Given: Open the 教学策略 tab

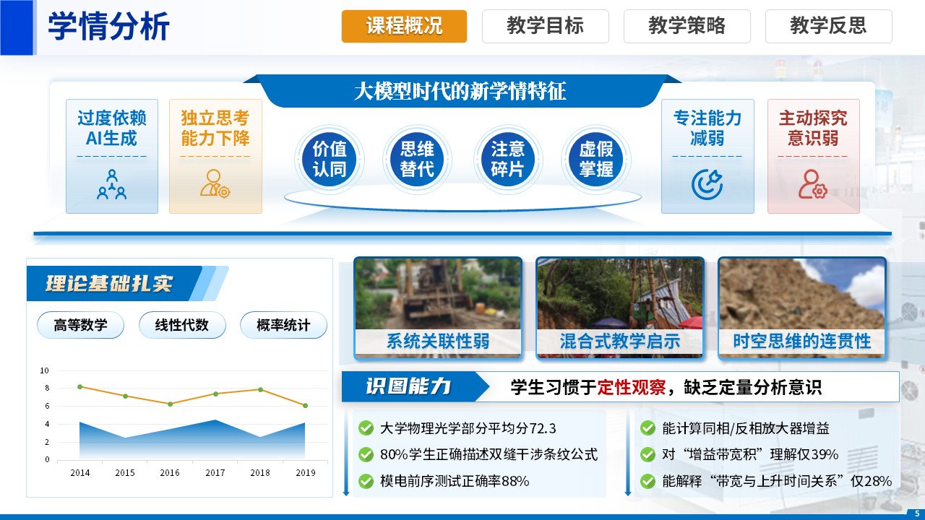Looking at the screenshot, I should click(x=687, y=27).
